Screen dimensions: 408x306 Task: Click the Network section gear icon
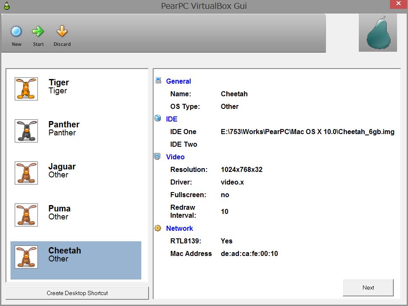click(x=158, y=228)
